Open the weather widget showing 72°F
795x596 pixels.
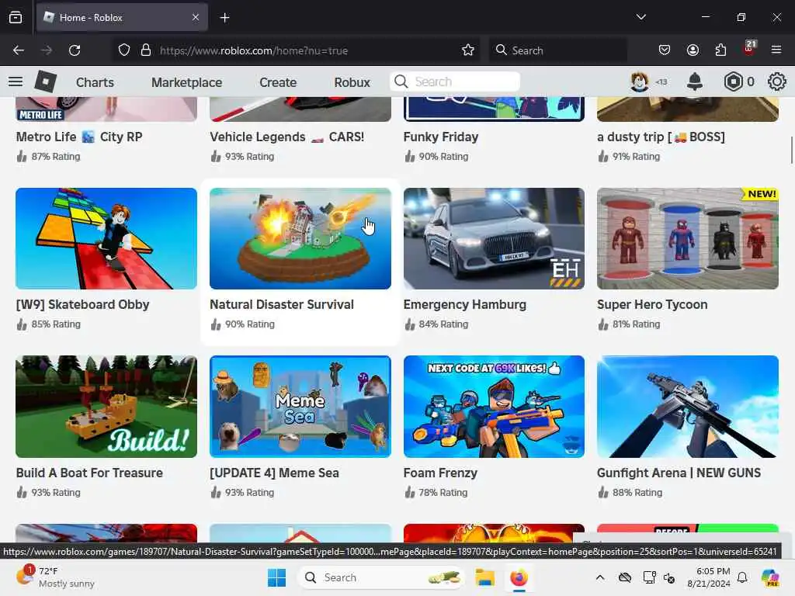[56, 577]
